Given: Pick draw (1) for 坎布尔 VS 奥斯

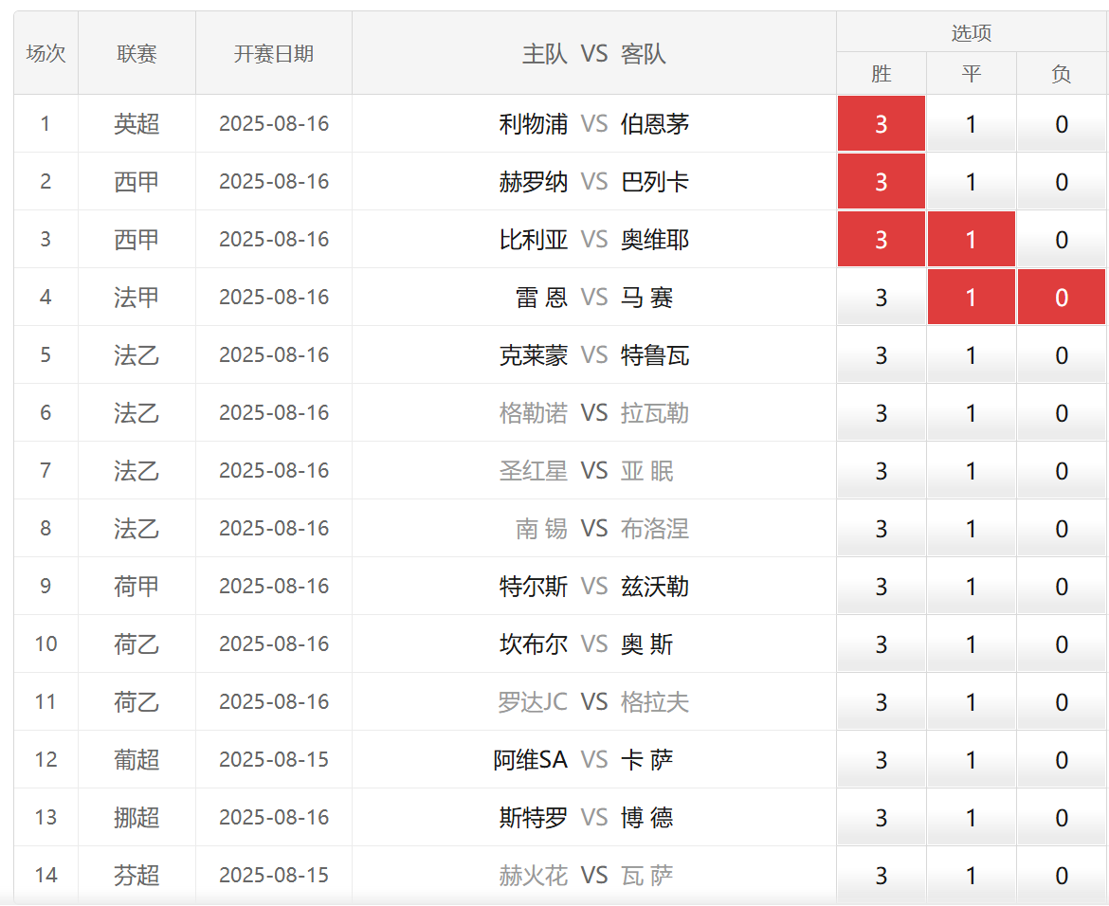Looking at the screenshot, I should click(971, 644).
